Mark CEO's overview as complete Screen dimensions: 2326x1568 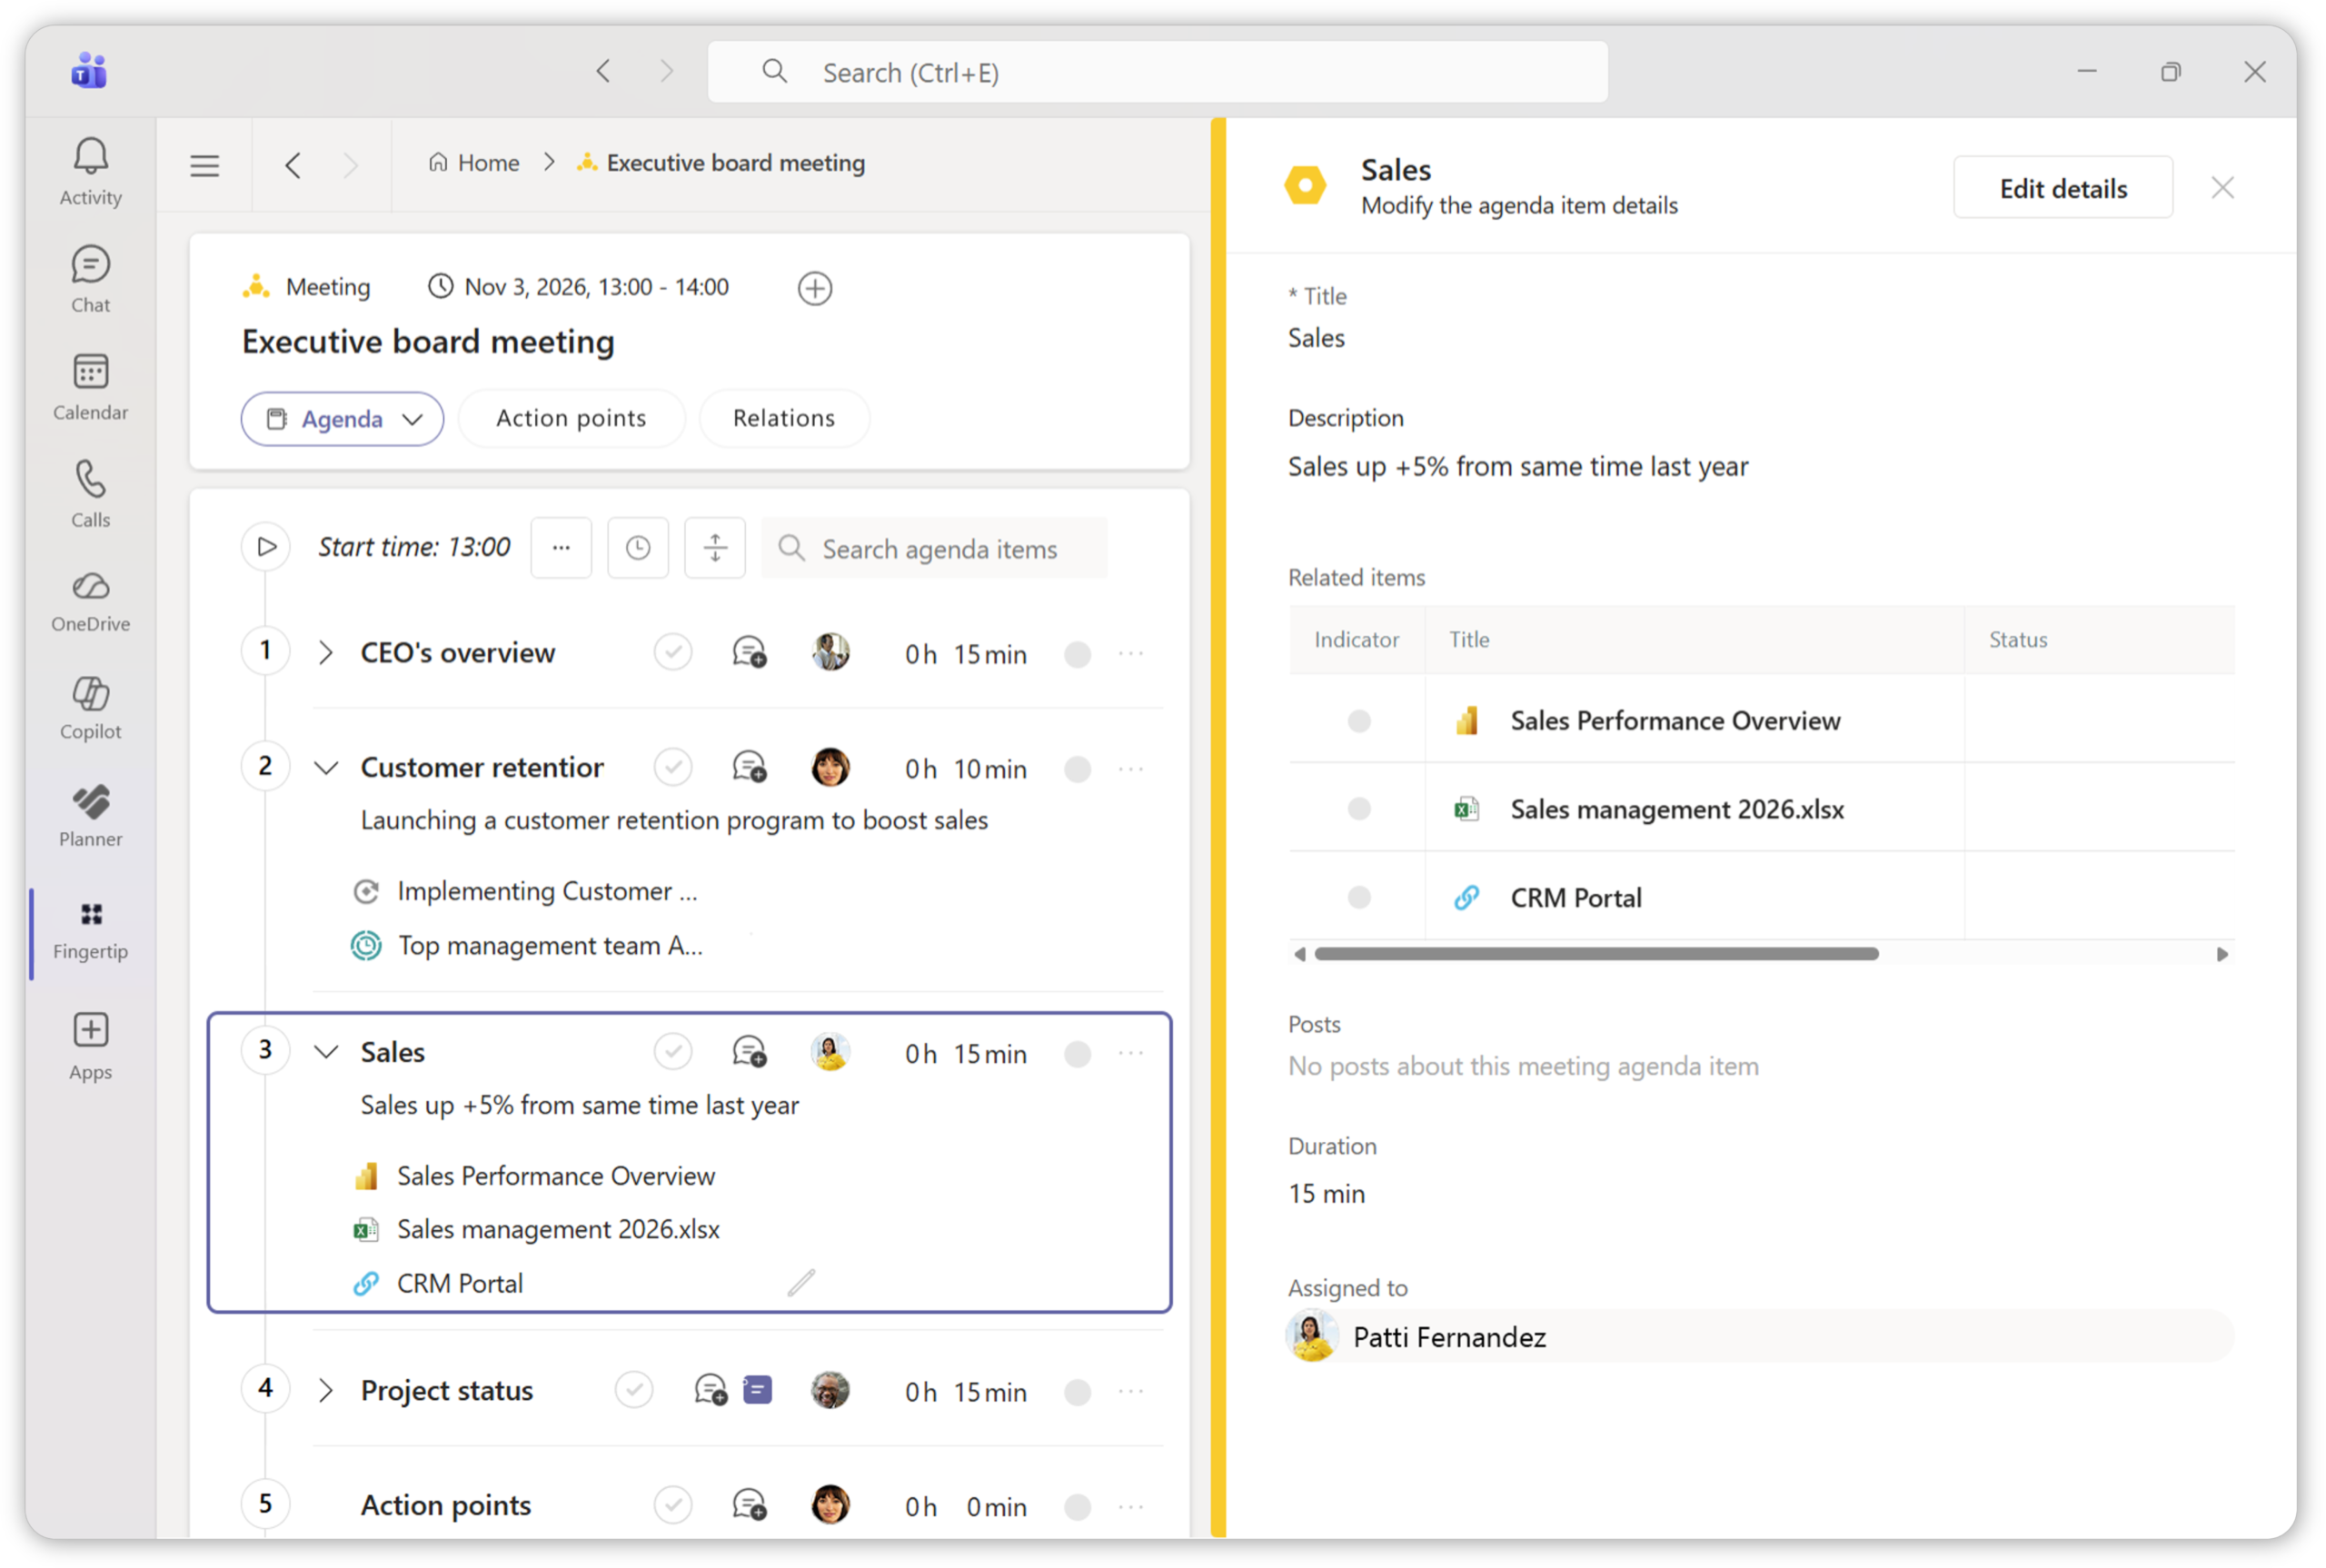[x=673, y=653]
